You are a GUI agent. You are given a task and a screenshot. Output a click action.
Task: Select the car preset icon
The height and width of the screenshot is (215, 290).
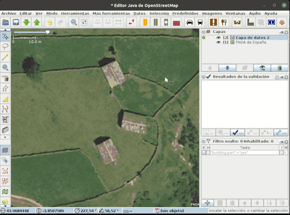[x=190, y=22]
